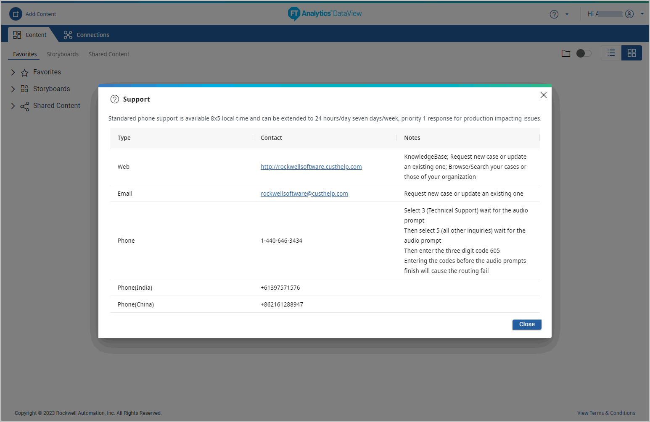Click 'Request new case or update' note

pyautogui.click(x=464, y=194)
